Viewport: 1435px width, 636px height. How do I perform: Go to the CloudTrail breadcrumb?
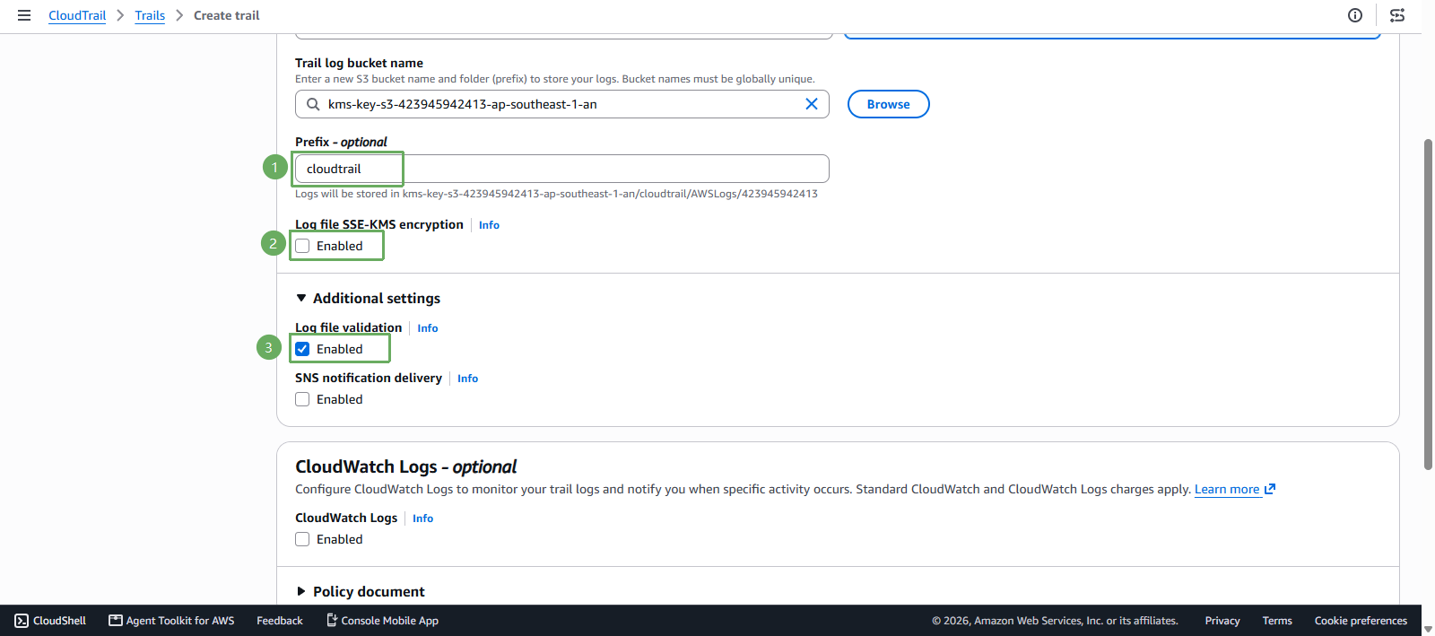click(x=77, y=15)
